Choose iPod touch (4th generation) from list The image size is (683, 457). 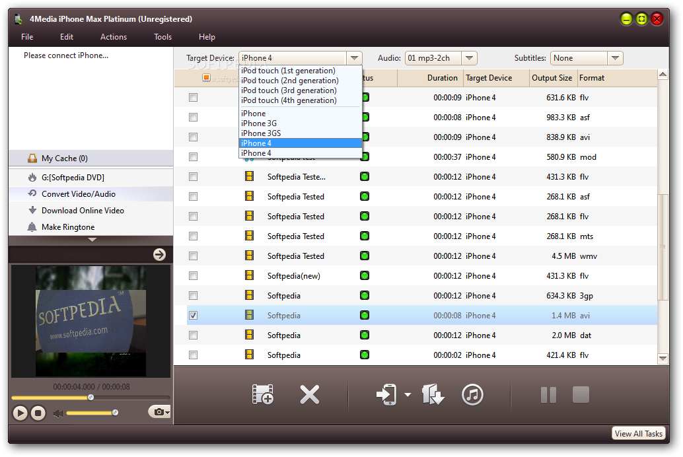coord(301,100)
